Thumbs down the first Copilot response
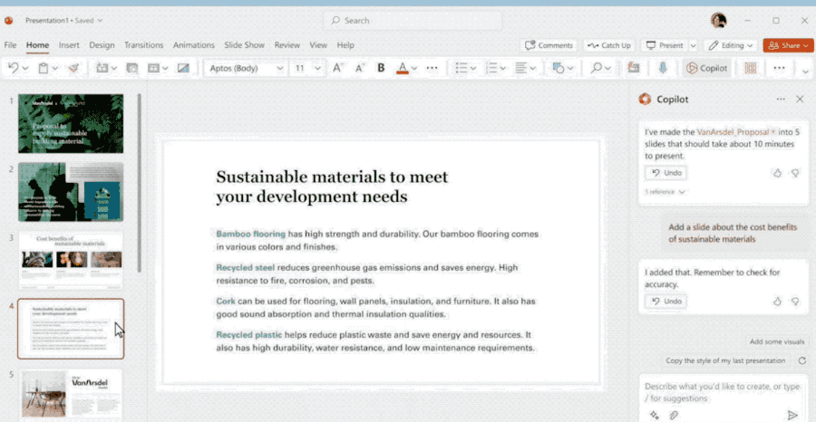The width and height of the screenshot is (816, 422). click(795, 173)
